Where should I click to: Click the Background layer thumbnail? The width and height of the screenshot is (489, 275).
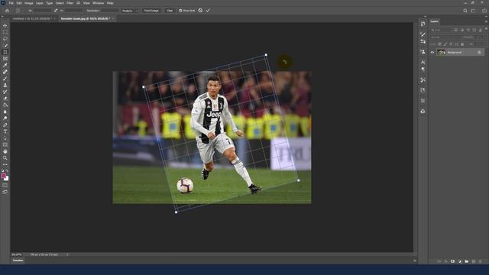coord(441,53)
